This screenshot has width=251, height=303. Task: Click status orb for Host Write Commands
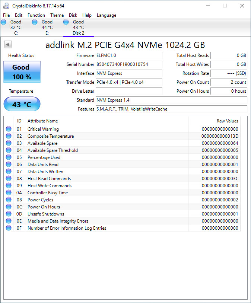coord(9,185)
